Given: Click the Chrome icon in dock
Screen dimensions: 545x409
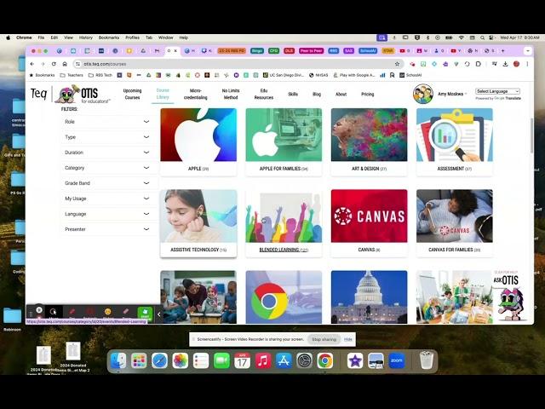Looking at the screenshot, I should (x=325, y=361).
